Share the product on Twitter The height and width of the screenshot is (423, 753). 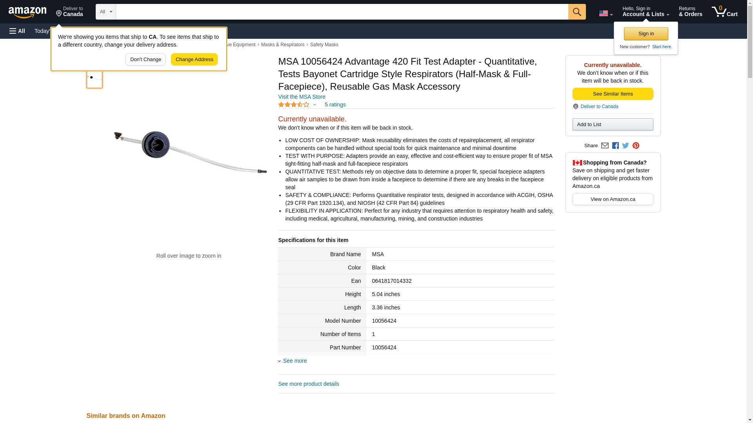pyautogui.click(x=626, y=146)
